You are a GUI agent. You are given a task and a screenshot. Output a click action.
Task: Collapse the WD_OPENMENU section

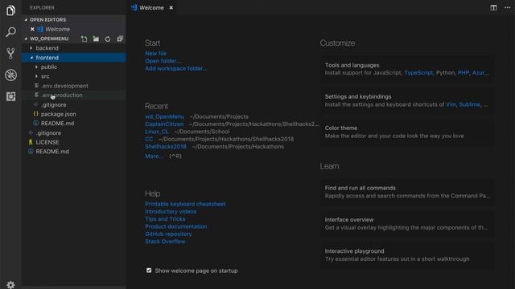49,39
